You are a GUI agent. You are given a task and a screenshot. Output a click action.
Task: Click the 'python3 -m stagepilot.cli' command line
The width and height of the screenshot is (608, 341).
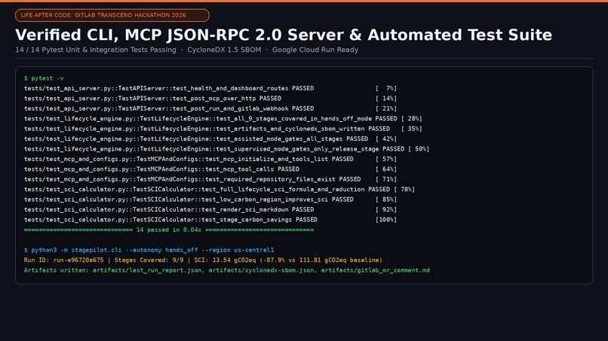click(x=149, y=250)
